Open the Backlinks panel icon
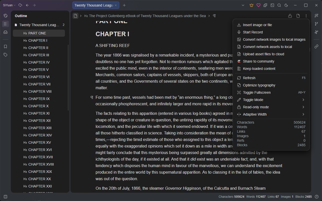The width and height of the screenshot is (322, 201). coord(316,46)
